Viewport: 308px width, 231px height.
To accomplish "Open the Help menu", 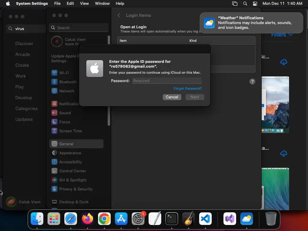I will 120,4.
